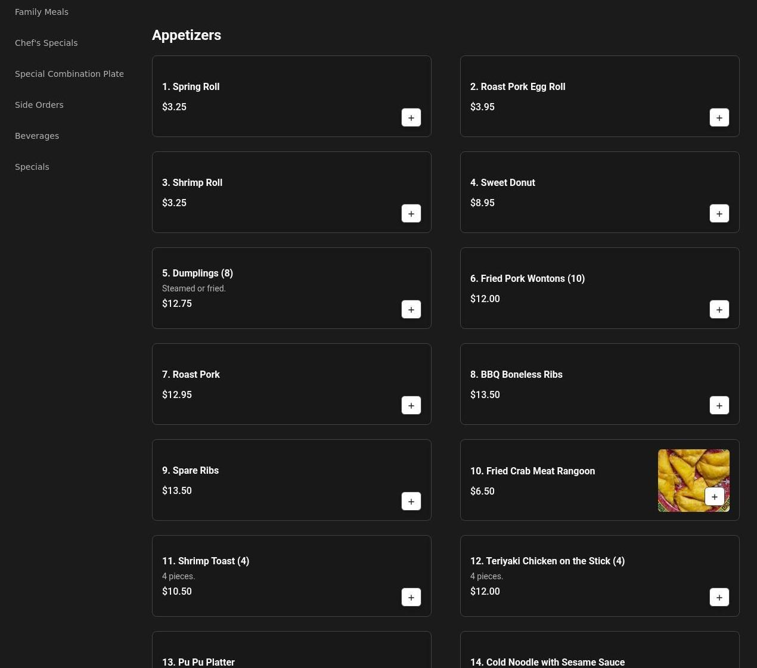Tap plus icon for Fried Pork Wontons

click(719, 310)
